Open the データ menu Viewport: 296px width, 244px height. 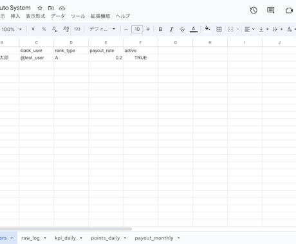point(58,16)
